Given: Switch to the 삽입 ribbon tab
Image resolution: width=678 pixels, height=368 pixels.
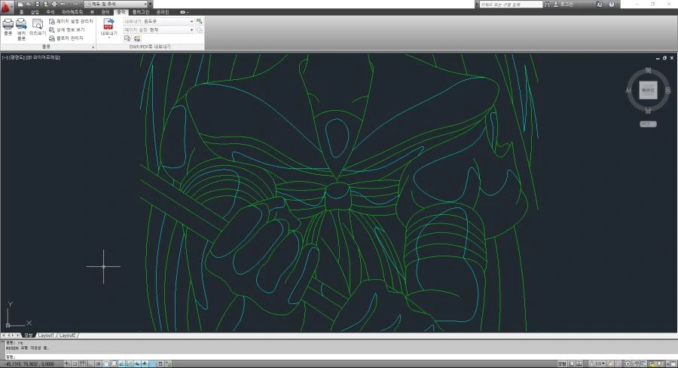Looking at the screenshot, I should [35, 12].
